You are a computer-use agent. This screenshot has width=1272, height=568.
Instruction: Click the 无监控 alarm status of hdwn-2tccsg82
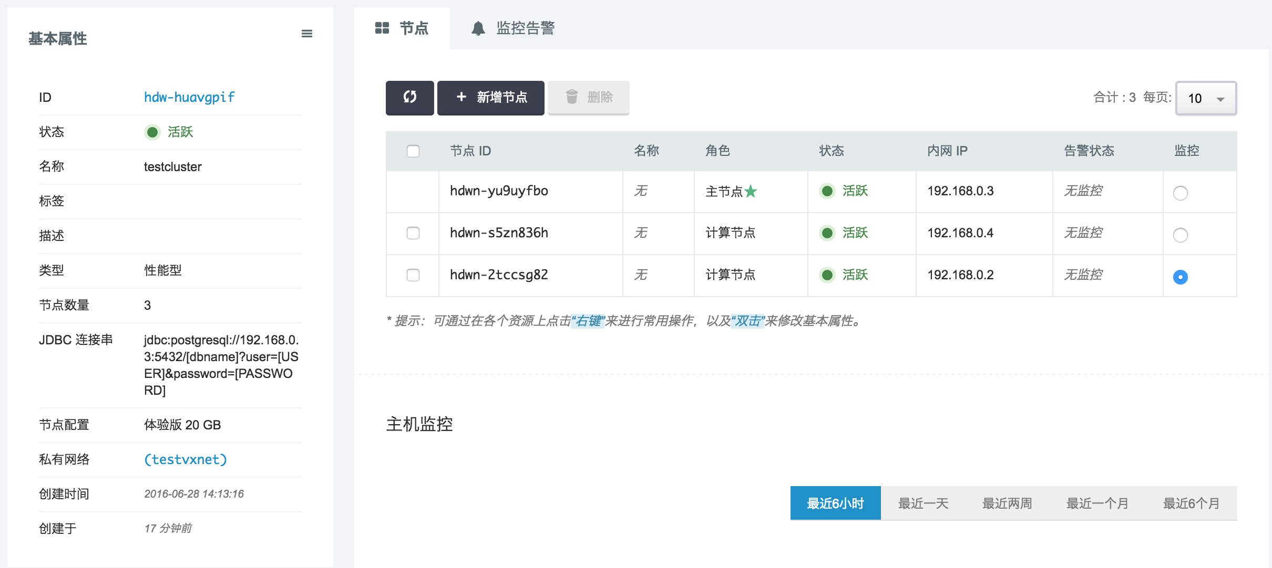tap(1083, 275)
